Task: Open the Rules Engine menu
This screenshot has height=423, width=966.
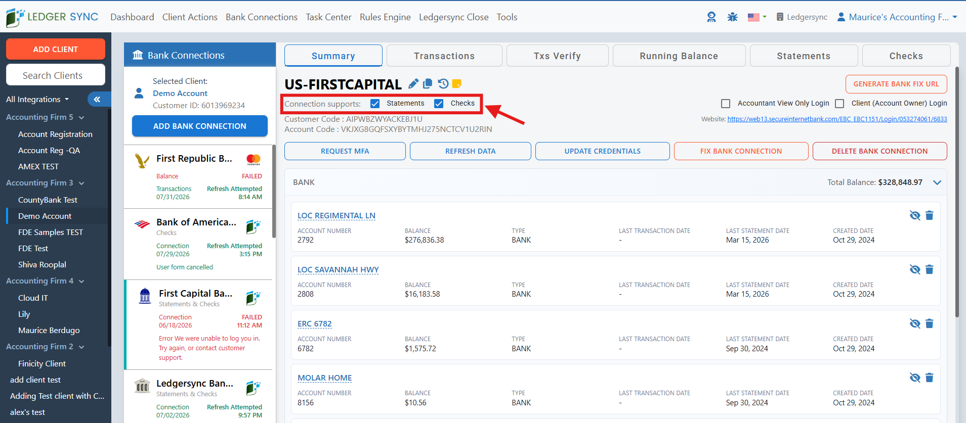Action: [x=385, y=17]
